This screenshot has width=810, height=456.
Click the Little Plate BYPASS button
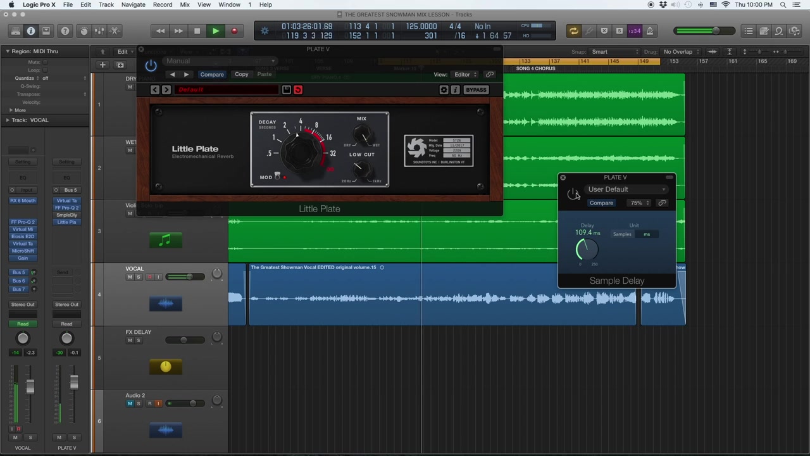coord(476,90)
